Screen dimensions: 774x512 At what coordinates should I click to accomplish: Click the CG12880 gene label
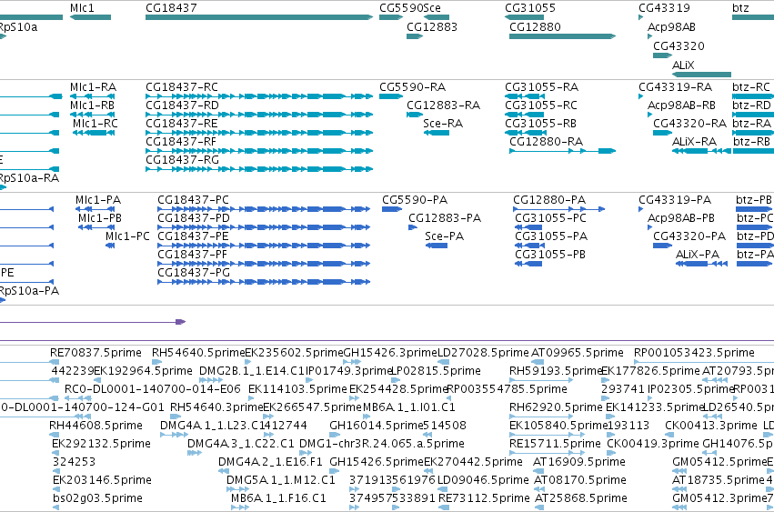(535, 26)
